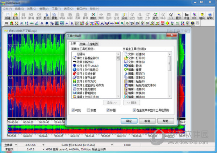Click the 重复 redo toolbar icon
217x153 pixels.
39,16
